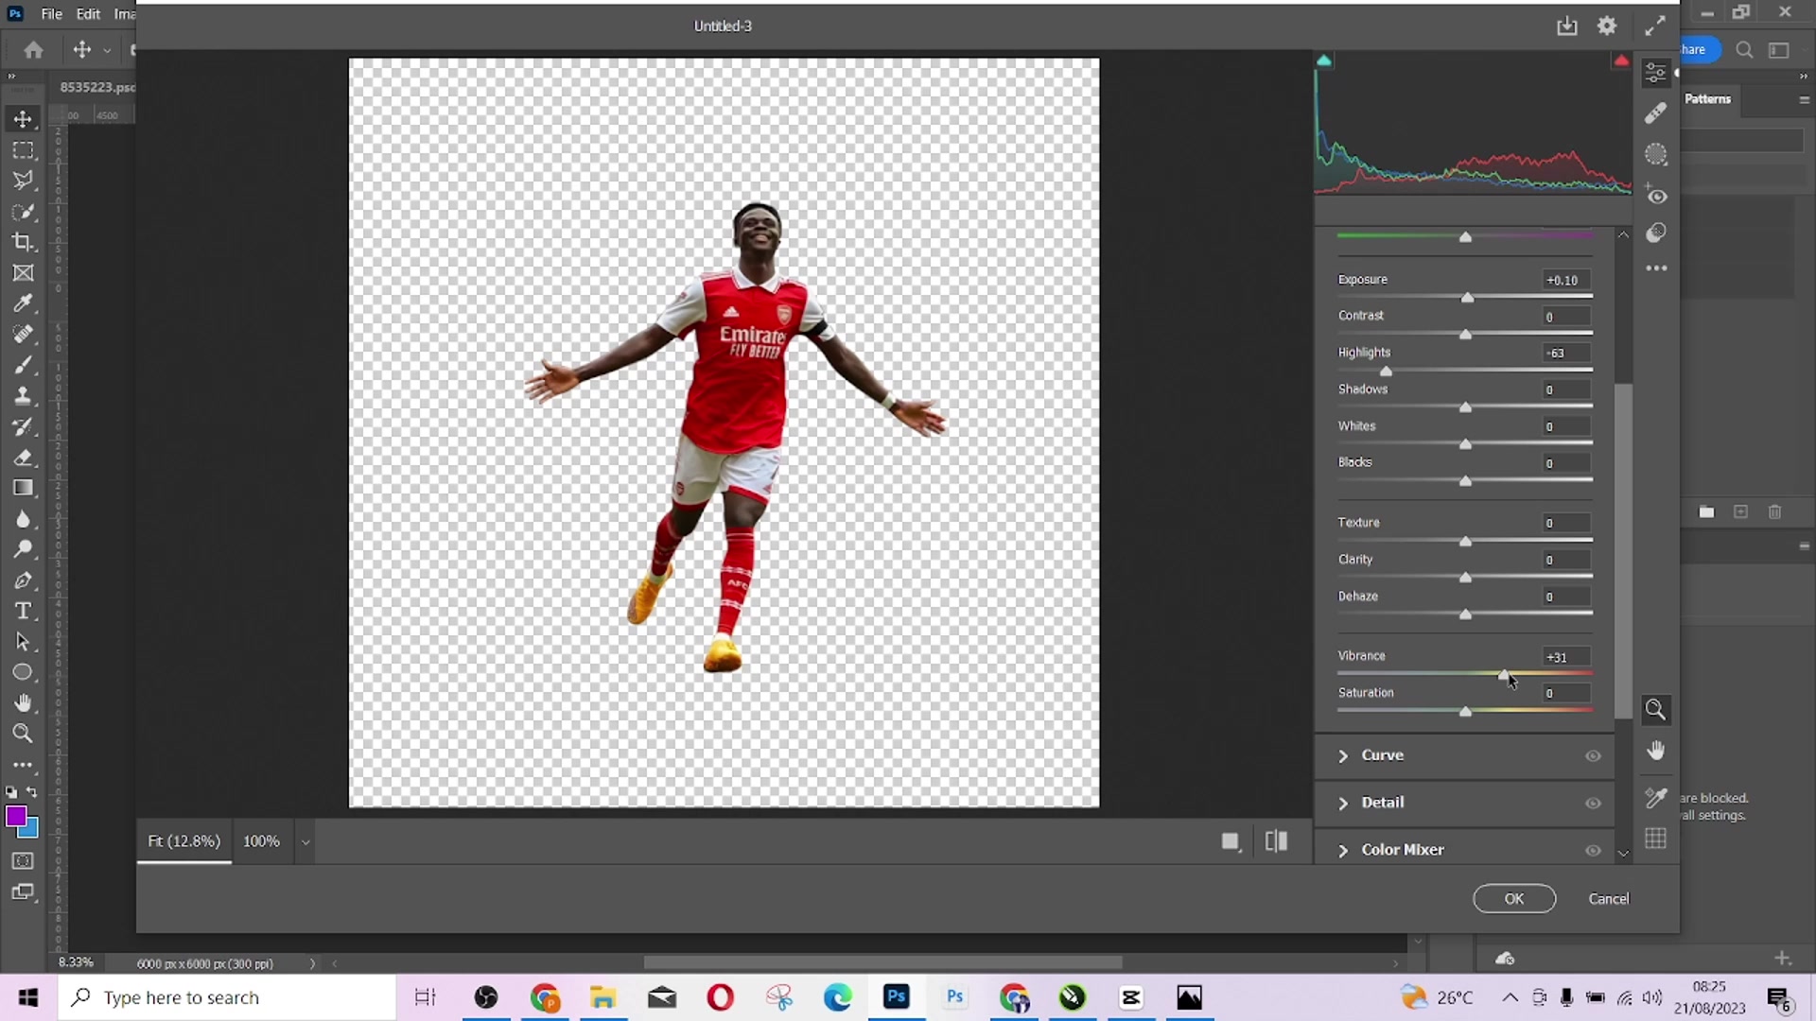Screen dimensions: 1816x1021
Task: Select the Ellipse shape tool
Action: coord(23,672)
